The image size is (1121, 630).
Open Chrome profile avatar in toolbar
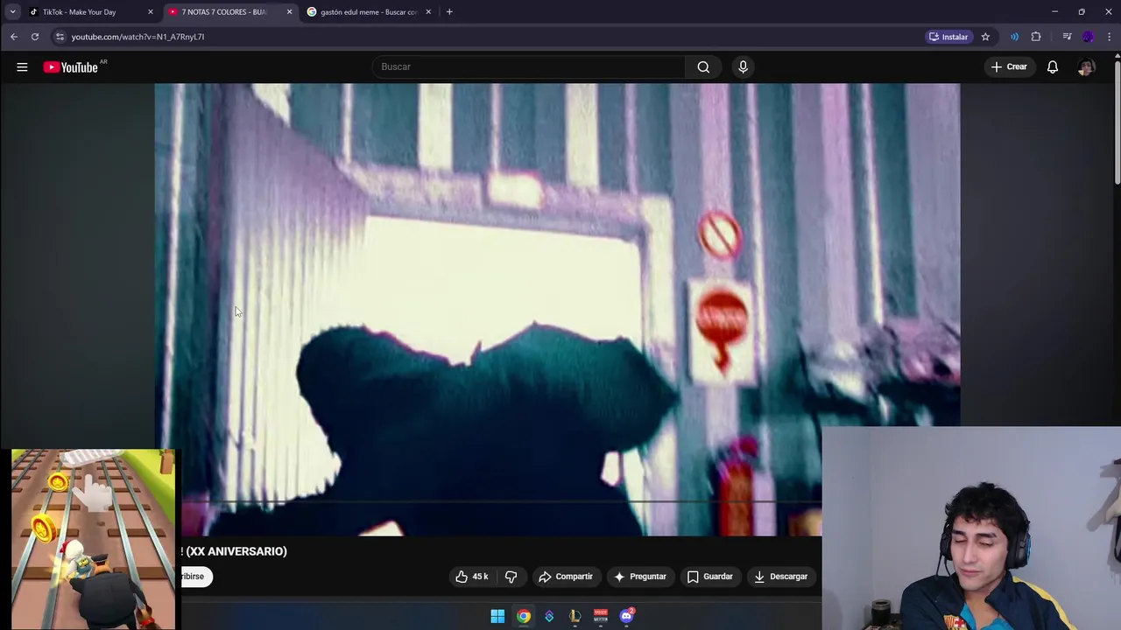(x=1088, y=37)
